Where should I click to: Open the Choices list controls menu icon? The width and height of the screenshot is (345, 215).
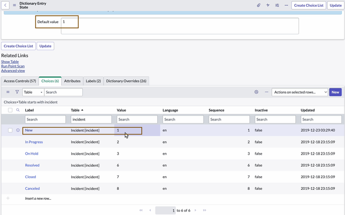click(x=8, y=92)
